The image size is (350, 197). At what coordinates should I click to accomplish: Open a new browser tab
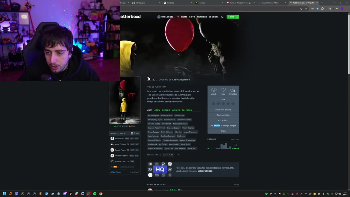[x=322, y=3]
